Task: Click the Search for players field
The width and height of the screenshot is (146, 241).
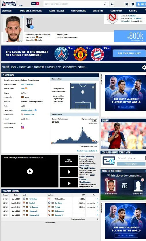Action: [131, 158]
